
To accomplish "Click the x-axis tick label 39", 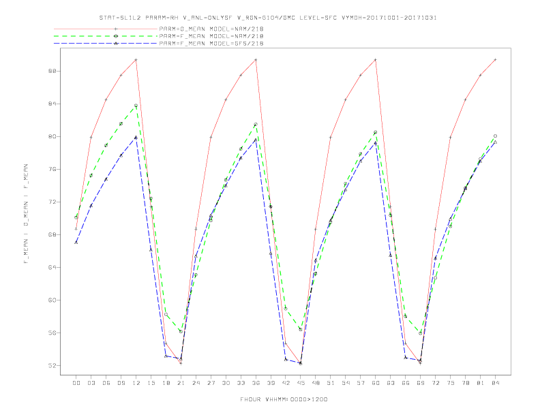I will point(271,383).
